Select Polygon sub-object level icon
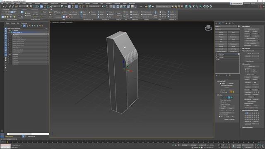 (229, 98)
